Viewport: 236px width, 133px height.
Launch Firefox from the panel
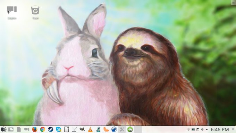tap(35, 130)
